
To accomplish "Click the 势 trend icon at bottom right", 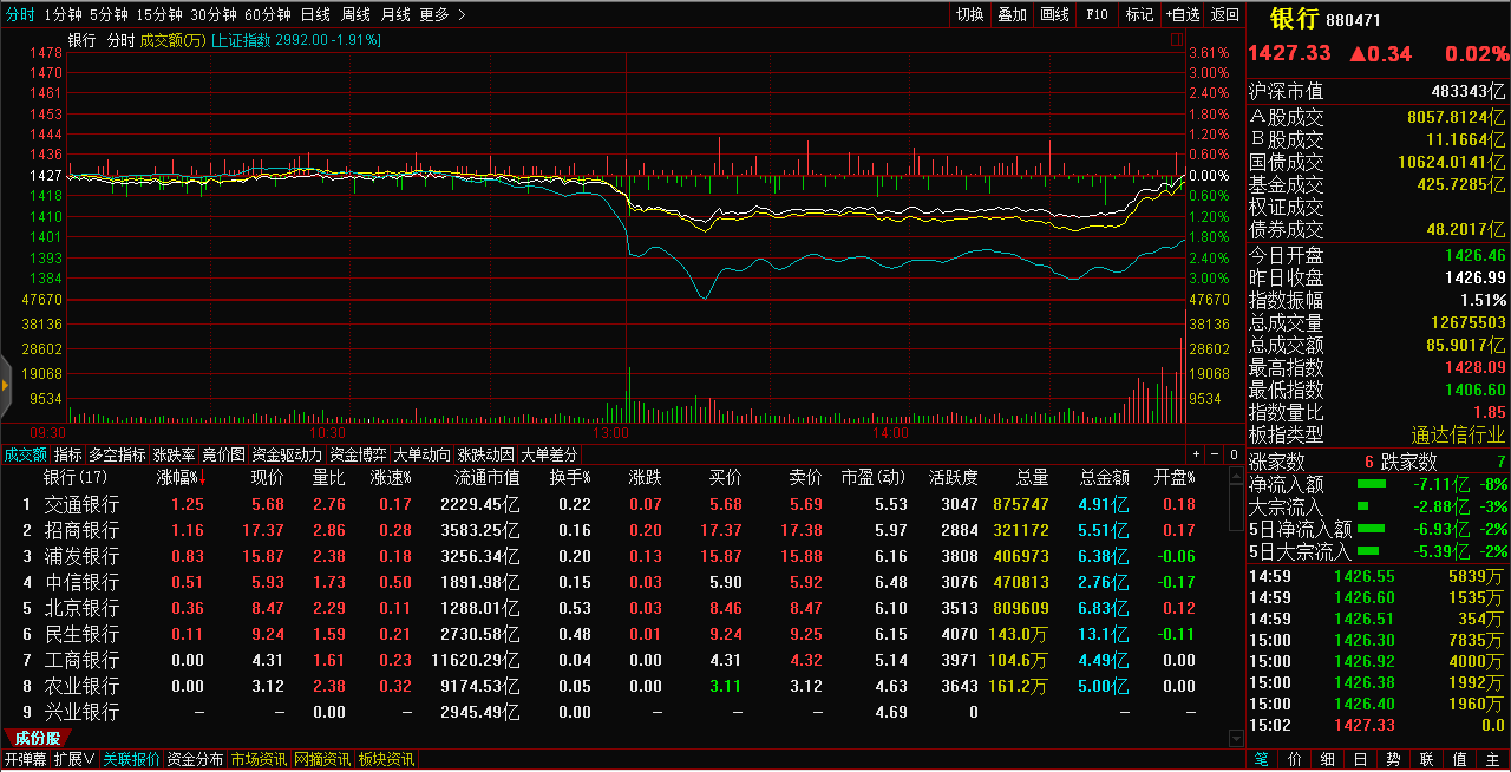I will coord(1393,759).
